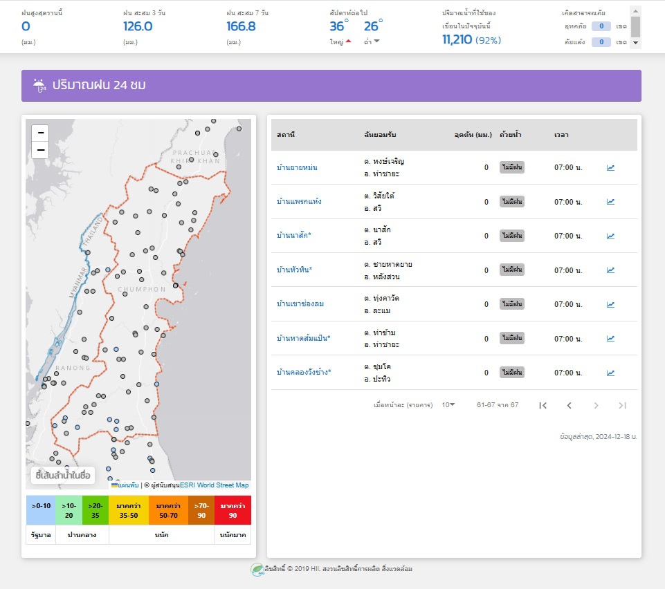Click the HII logo in the footer

point(257,570)
